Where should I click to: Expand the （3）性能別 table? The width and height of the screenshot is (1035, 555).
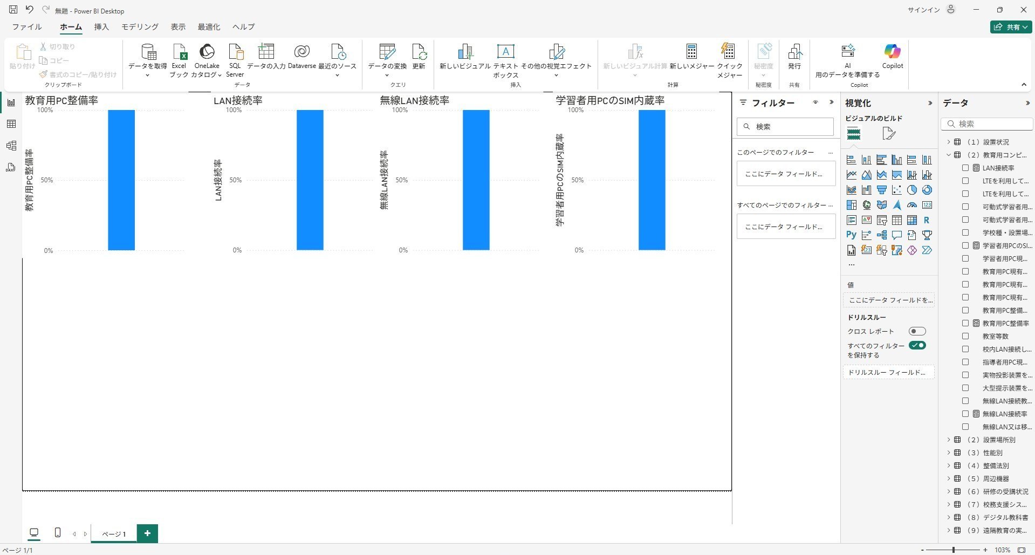pyautogui.click(x=949, y=453)
